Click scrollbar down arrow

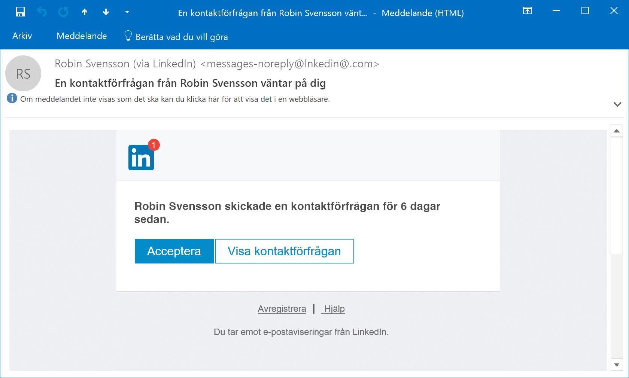[617, 365]
